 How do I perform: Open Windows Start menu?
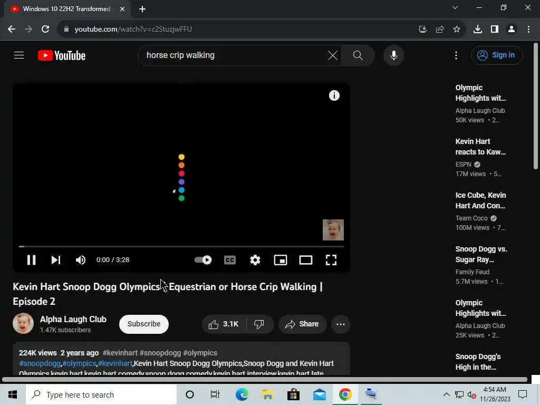(x=13, y=394)
